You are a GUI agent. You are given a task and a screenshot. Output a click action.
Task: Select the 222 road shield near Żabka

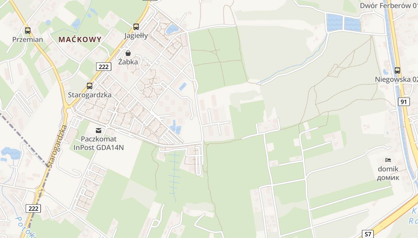(104, 67)
